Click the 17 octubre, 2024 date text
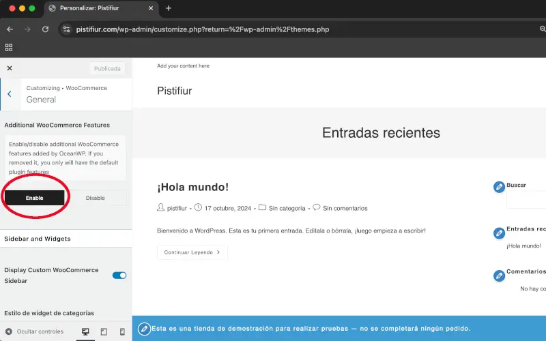This screenshot has width=546, height=341. pos(228,208)
